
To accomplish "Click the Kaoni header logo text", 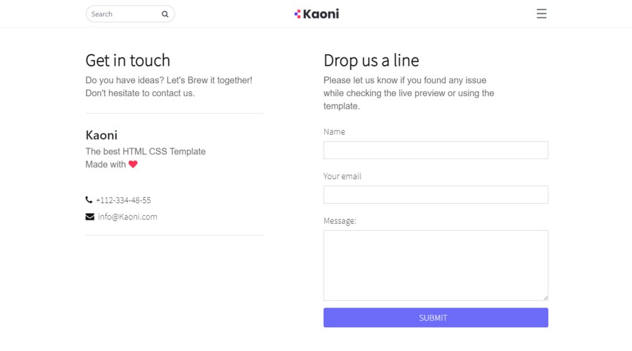I will [x=321, y=14].
